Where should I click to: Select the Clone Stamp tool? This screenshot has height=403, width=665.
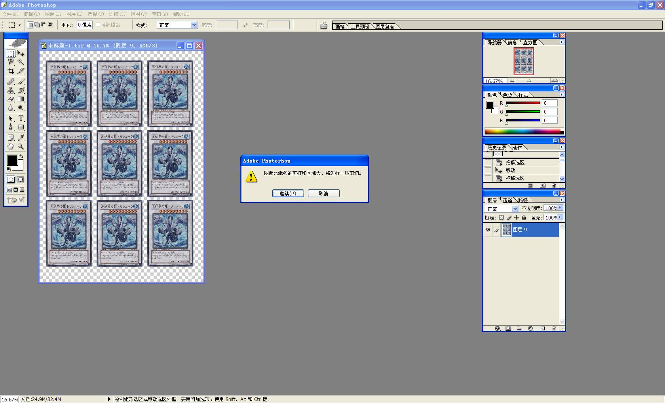pyautogui.click(x=11, y=90)
